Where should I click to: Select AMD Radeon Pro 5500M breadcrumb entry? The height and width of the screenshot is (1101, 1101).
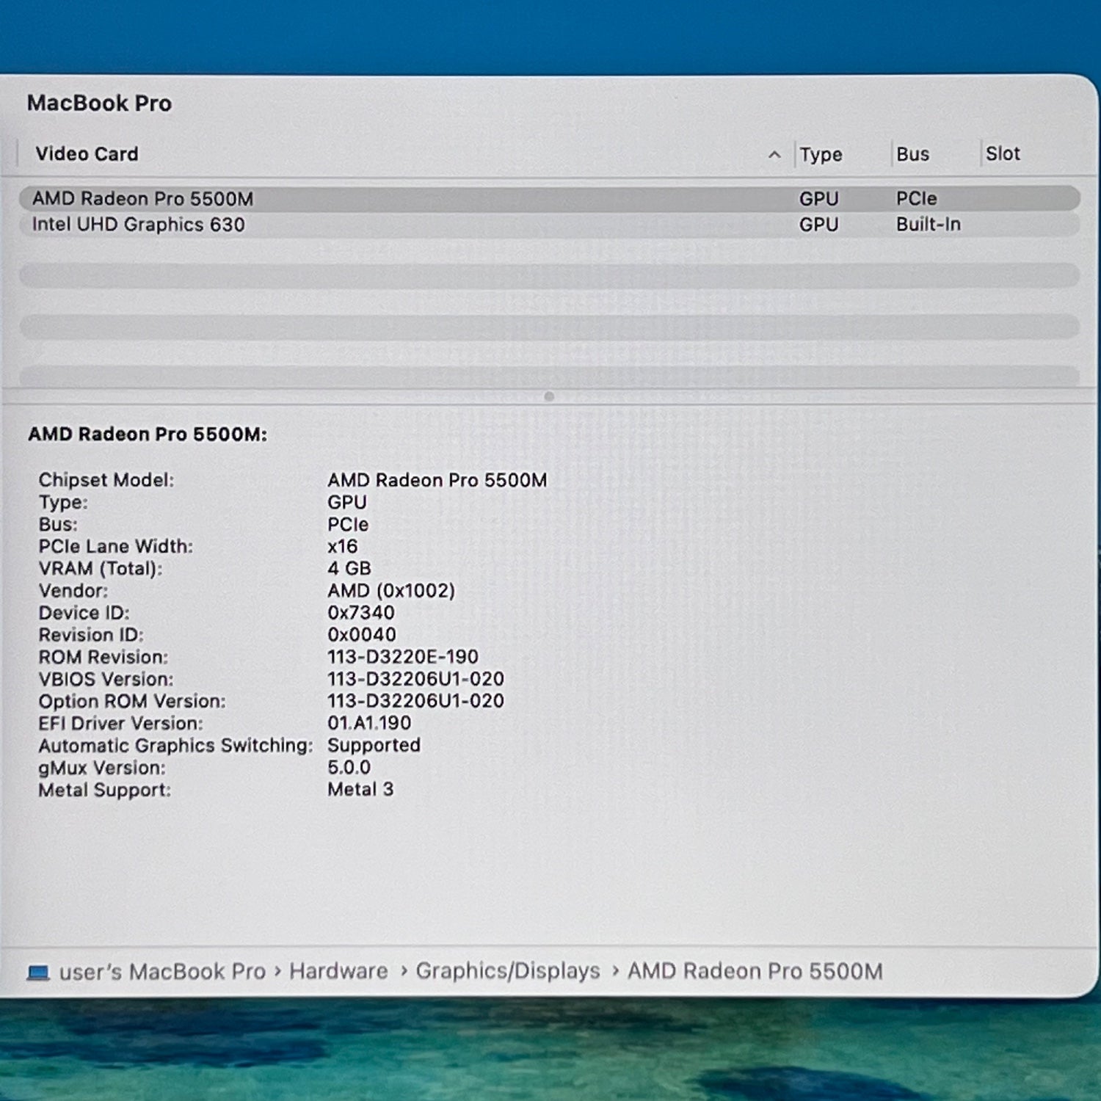coord(754,970)
